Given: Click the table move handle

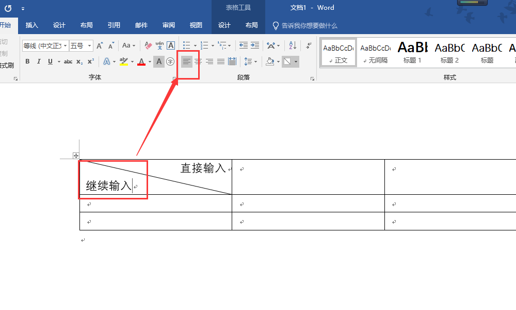Looking at the screenshot, I should tap(76, 156).
